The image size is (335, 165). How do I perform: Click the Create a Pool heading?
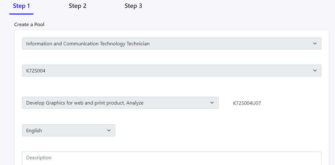click(29, 25)
